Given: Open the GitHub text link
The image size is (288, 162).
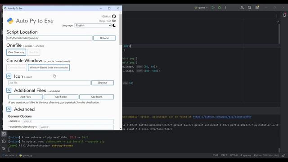Looking at the screenshot, I should pyautogui.click(x=107, y=17).
